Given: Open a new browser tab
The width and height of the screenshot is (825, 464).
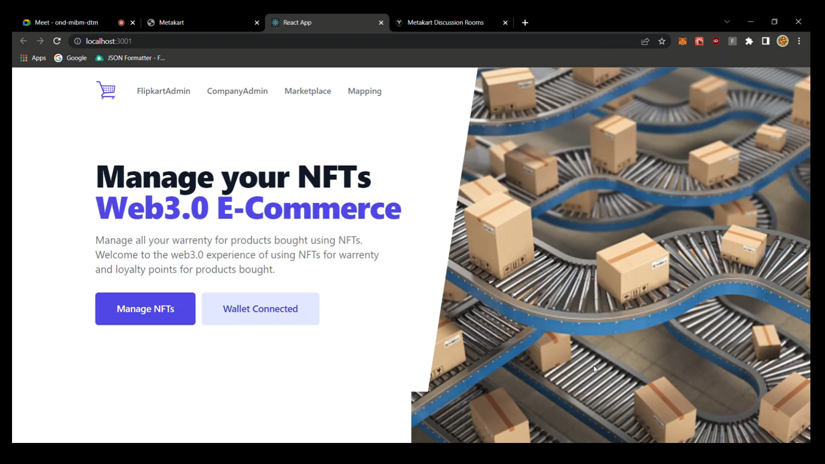Looking at the screenshot, I should (525, 23).
